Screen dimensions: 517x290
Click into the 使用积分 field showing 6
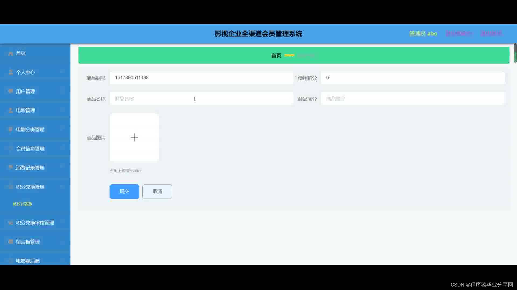[x=413, y=78]
